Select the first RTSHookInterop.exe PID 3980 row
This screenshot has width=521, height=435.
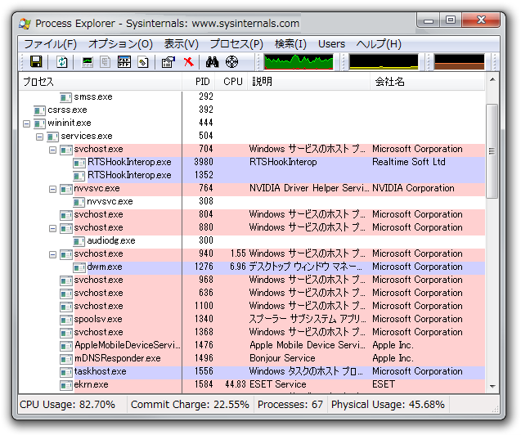[252, 163]
